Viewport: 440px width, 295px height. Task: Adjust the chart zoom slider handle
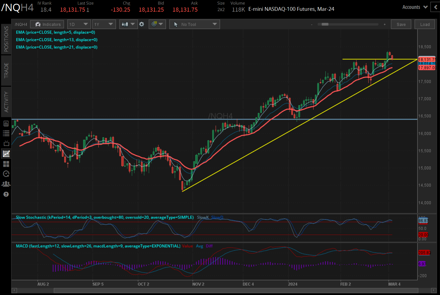325,24
